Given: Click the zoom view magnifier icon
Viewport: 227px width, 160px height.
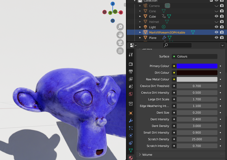Looking at the screenshot, I should tap(120, 27).
